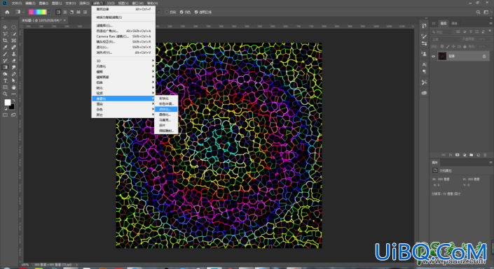Viewport: 494px width, 269px height.
Task: Choose the linear gradient type icon
Action: click(x=58, y=13)
